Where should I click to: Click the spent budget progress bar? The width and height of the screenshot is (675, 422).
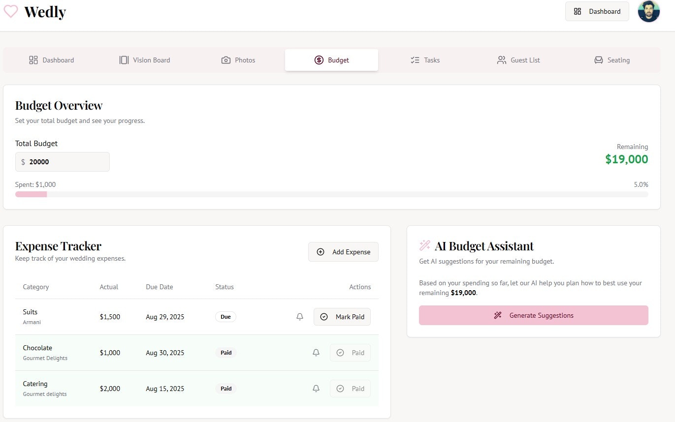331,194
